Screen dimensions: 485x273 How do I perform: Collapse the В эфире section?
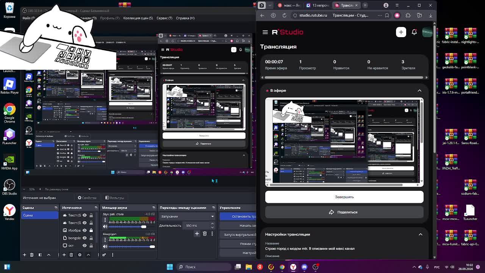point(419,91)
